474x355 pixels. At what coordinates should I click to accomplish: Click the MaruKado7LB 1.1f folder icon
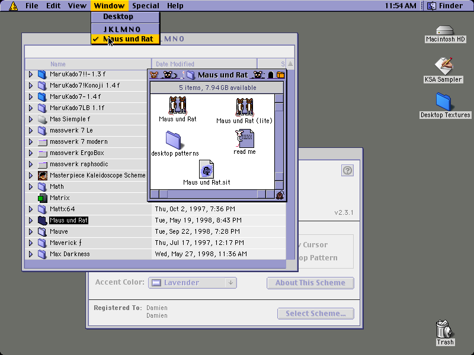pos(43,108)
